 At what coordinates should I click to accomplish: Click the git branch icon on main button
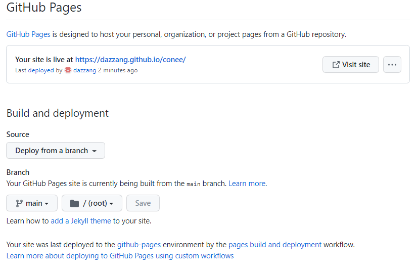click(19, 203)
